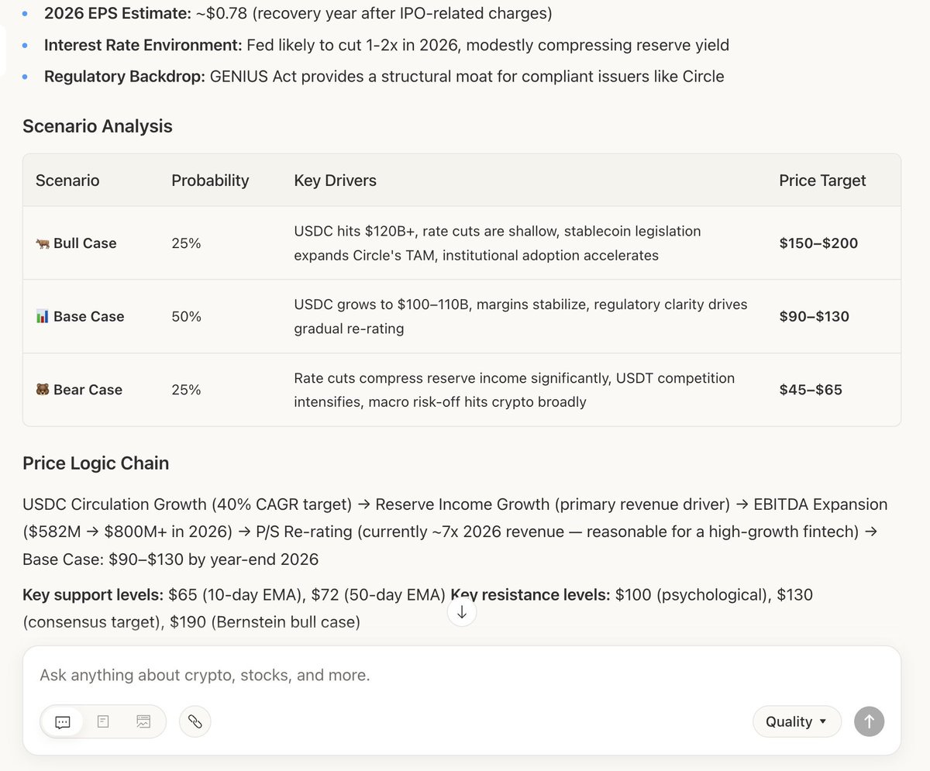Select the Probability column header
Image resolution: width=930 pixels, height=771 pixels.
coord(210,181)
